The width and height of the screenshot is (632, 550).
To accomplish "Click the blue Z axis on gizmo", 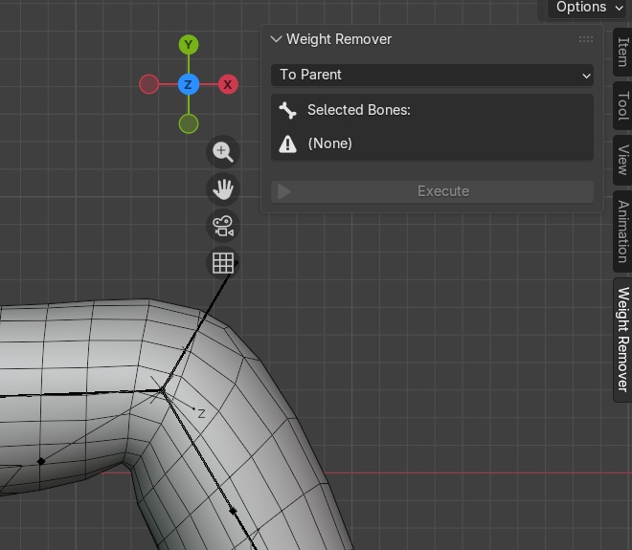I will [189, 84].
